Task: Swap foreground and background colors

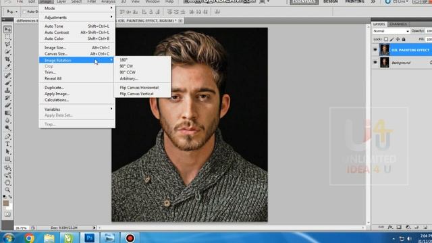Action: [x=10, y=197]
